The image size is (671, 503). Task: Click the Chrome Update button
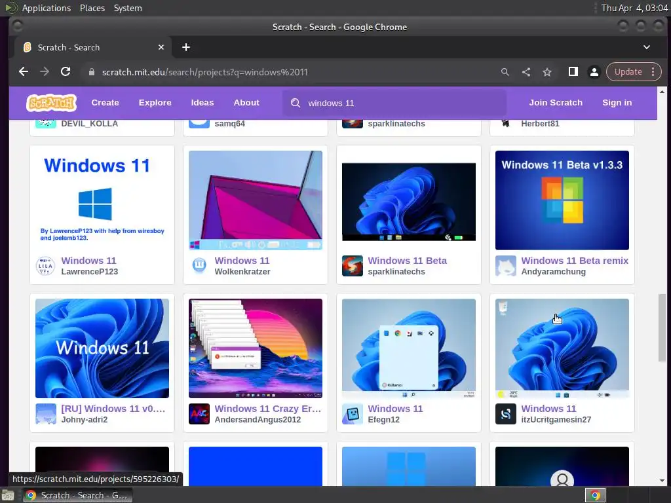(x=628, y=72)
